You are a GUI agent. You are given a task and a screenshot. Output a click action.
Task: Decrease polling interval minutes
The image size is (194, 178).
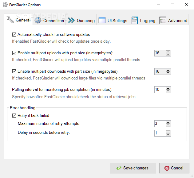point(168,91)
